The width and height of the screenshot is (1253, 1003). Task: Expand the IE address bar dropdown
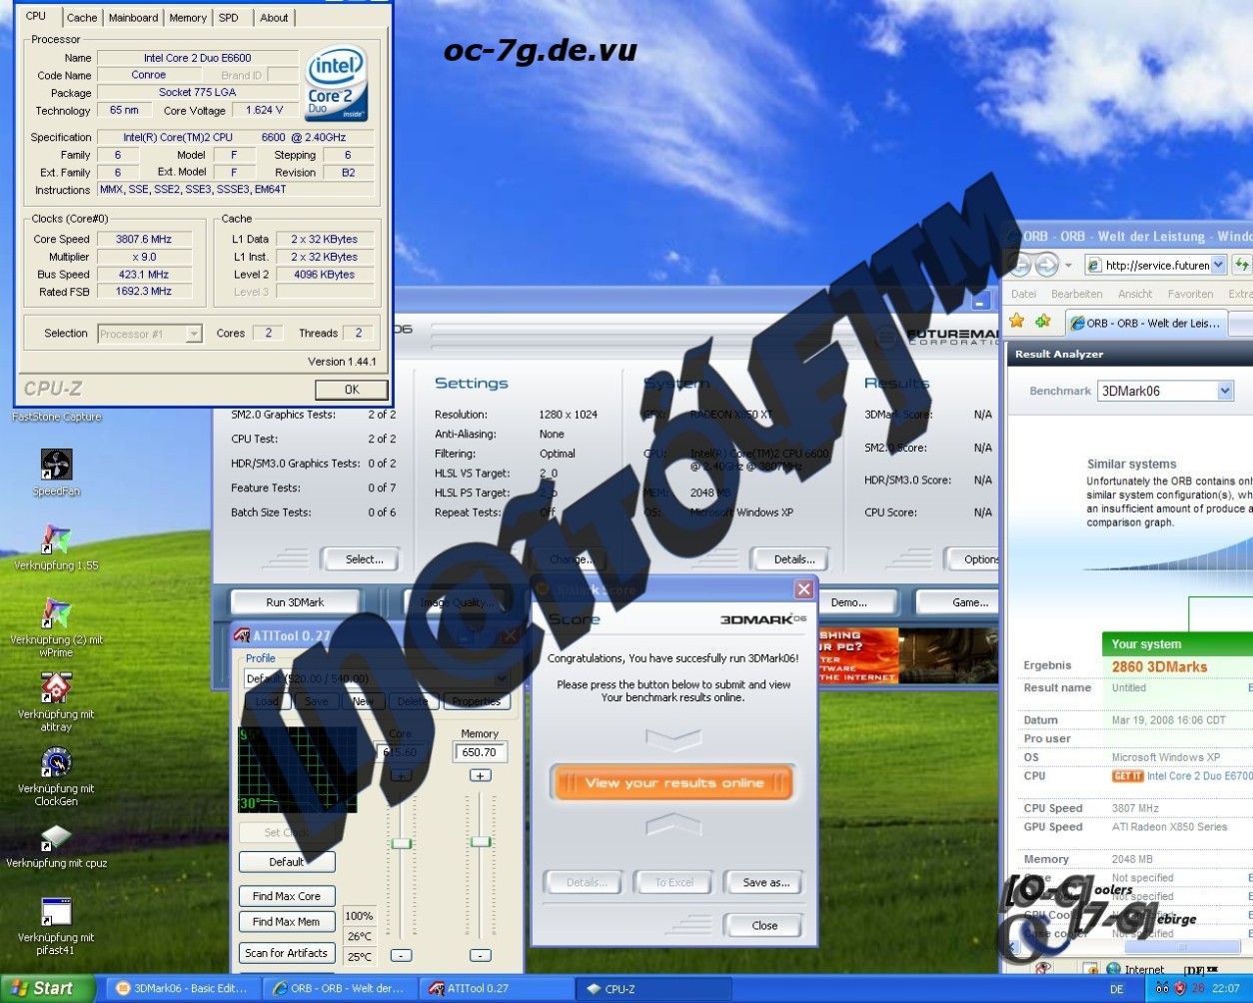[x=1217, y=265]
